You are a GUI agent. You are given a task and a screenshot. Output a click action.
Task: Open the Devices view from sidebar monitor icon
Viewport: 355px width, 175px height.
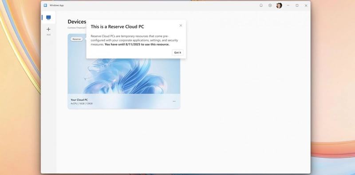pos(48,18)
